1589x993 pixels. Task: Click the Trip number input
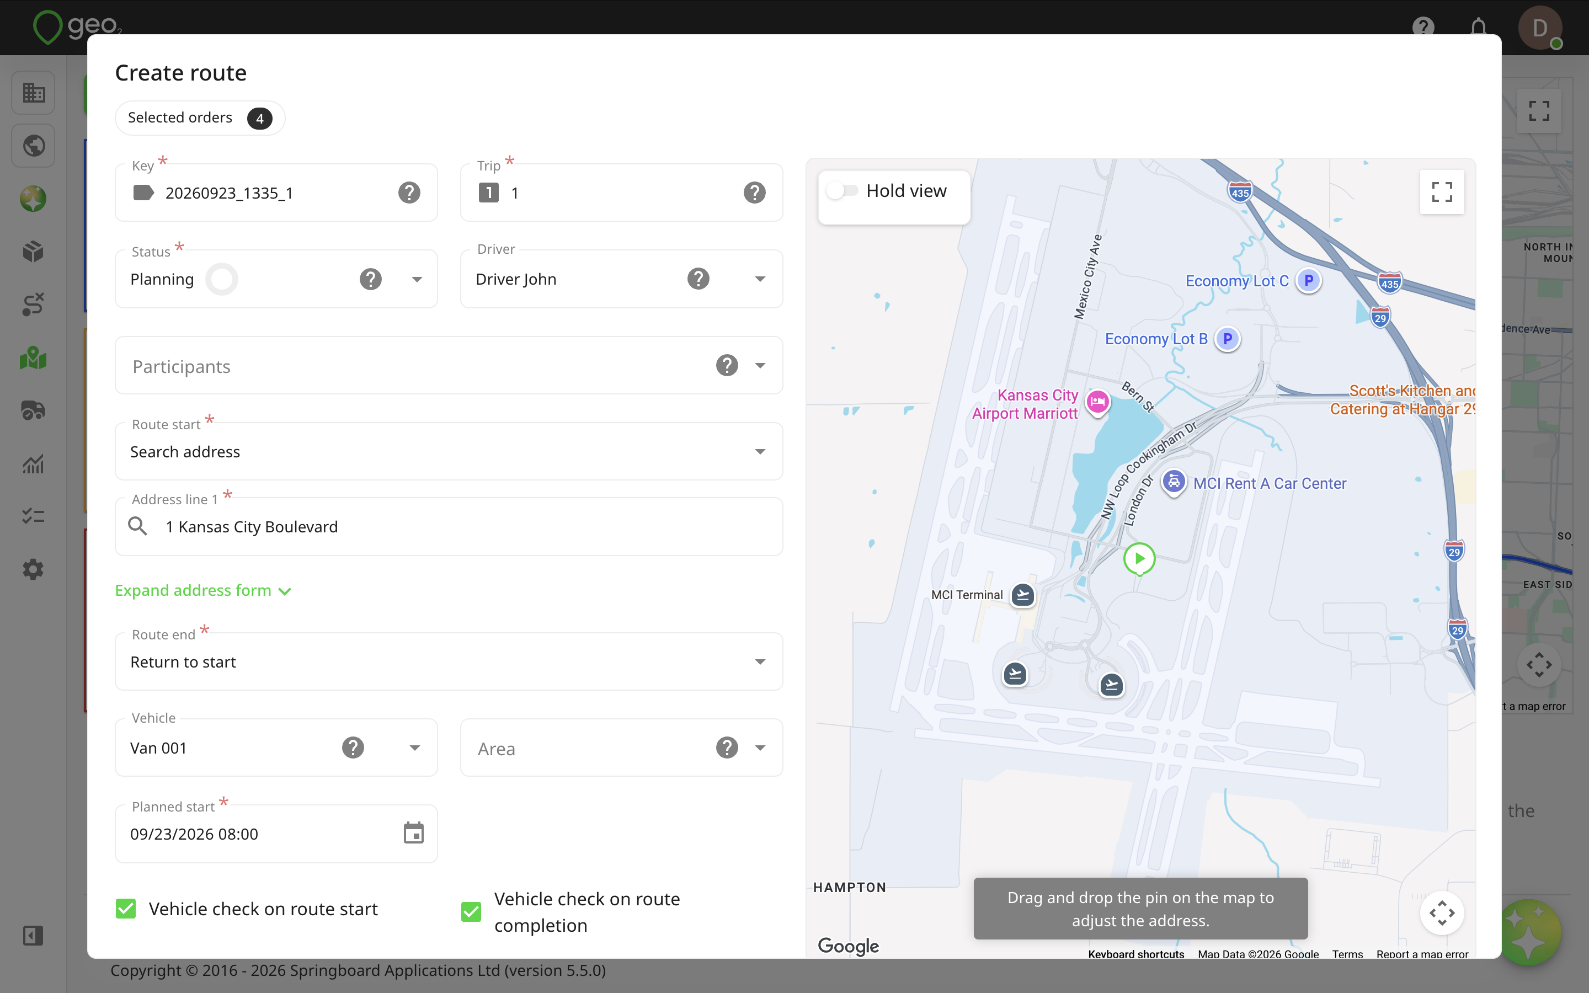(621, 193)
